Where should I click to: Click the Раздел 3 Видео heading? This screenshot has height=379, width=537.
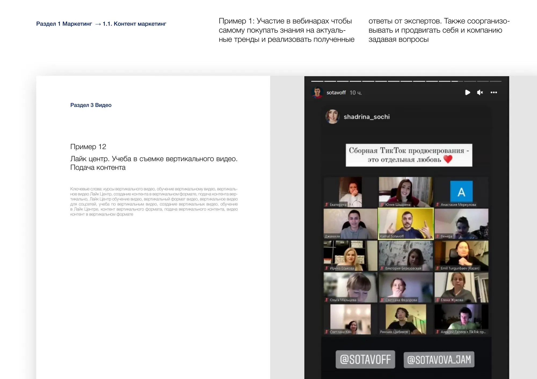[x=91, y=105]
